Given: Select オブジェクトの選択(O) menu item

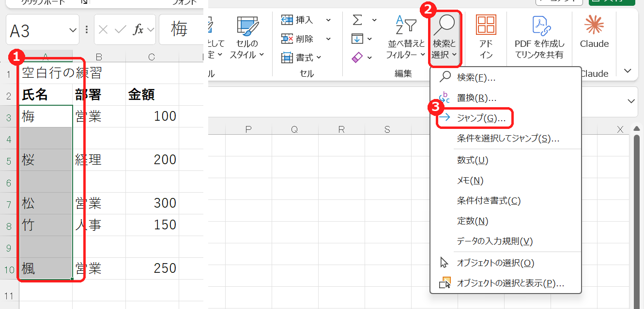Looking at the screenshot, I should click(506, 263).
